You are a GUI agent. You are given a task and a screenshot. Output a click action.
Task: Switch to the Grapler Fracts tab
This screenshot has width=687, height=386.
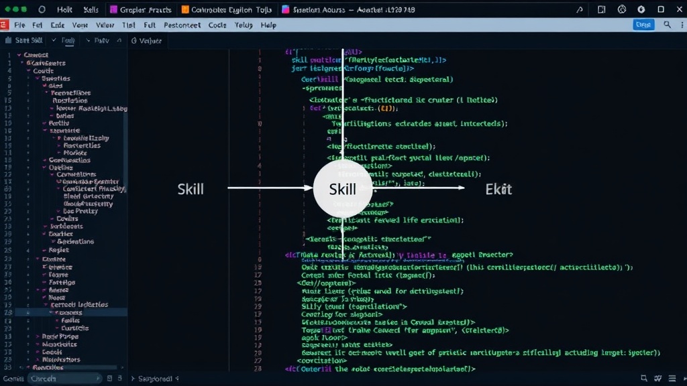tap(141, 9)
